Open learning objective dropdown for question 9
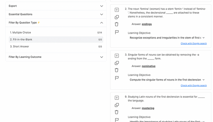Viewport: 213px width, 122px height. tap(167, 121)
